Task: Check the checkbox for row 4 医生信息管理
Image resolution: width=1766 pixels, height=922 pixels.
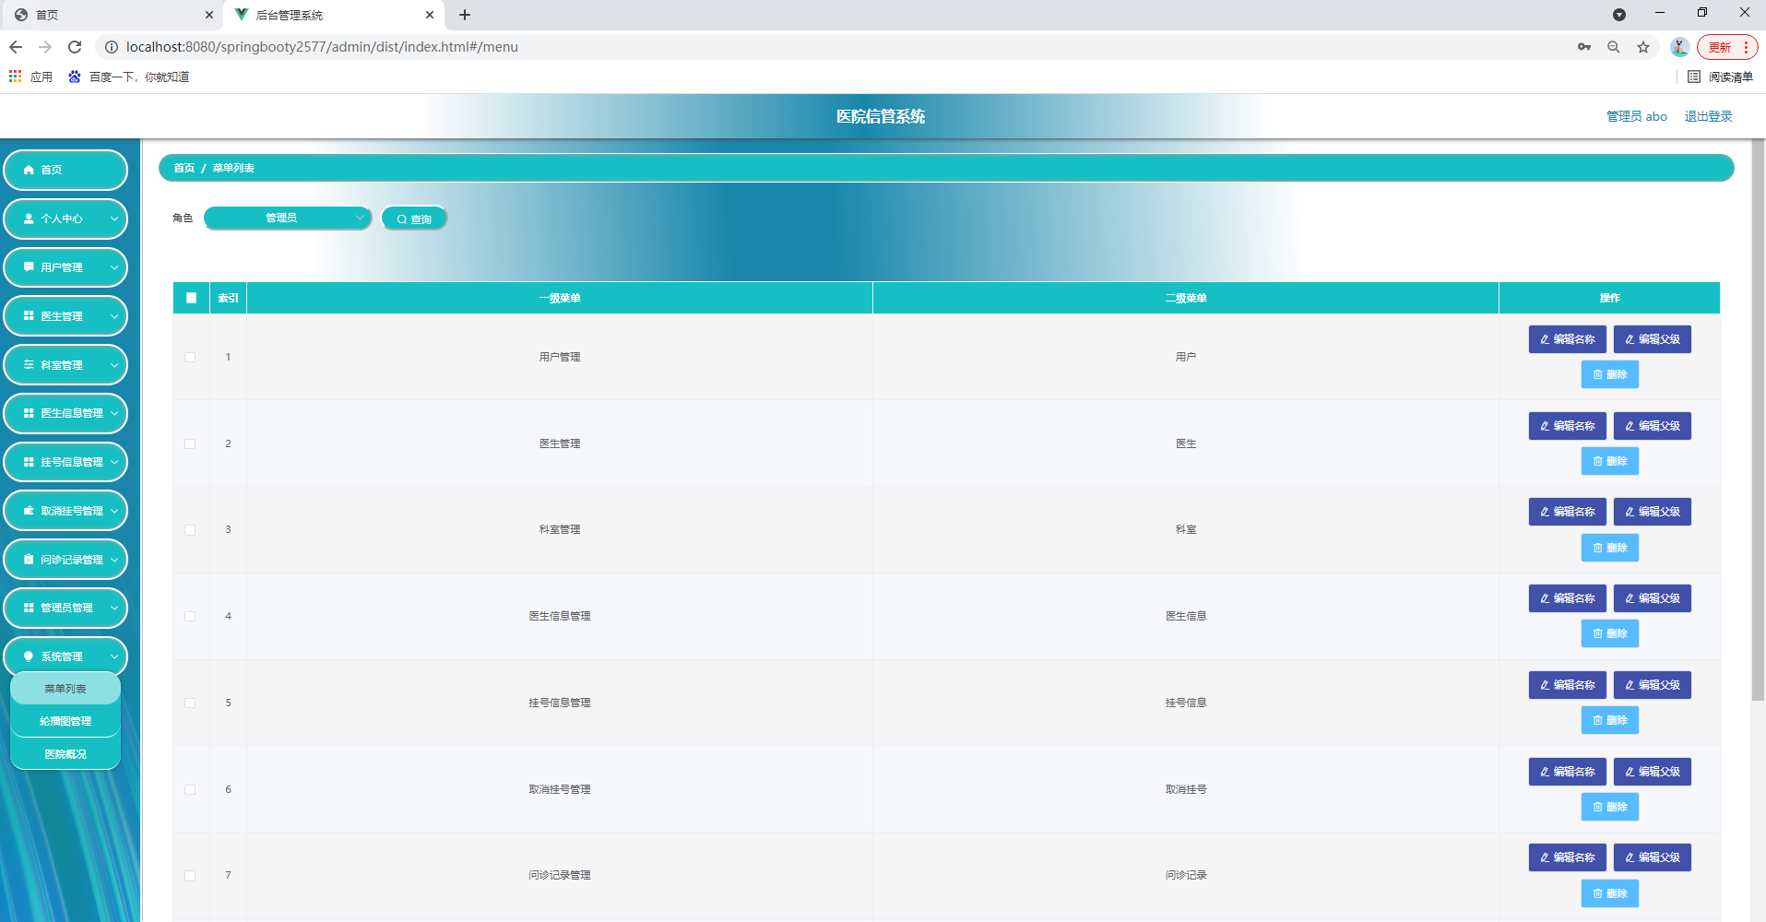Action: point(190,616)
